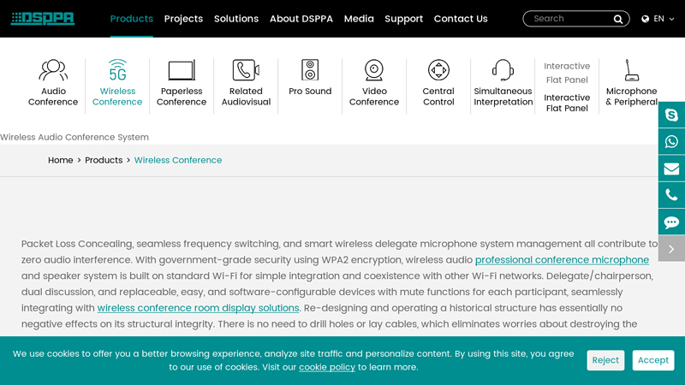Open the chat message sidebar icon

click(671, 222)
